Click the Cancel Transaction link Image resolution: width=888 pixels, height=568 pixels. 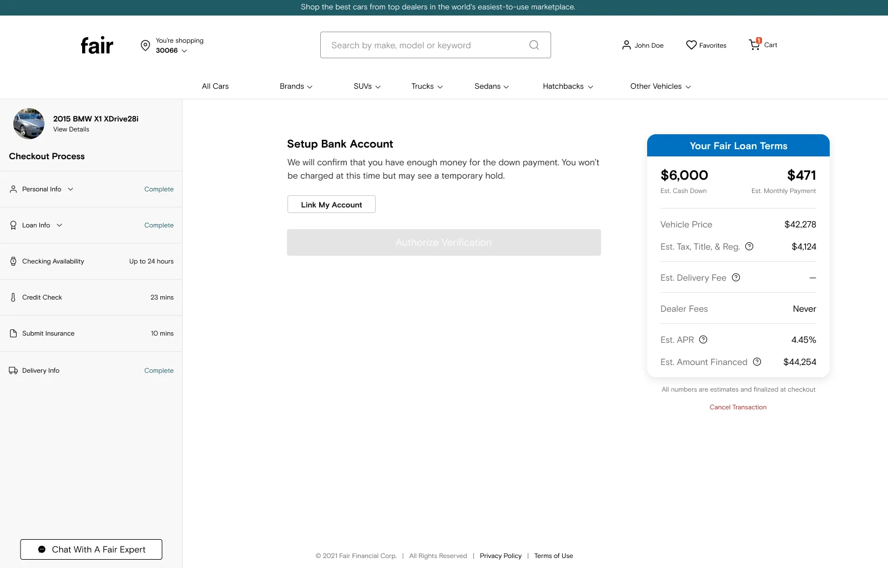click(738, 407)
